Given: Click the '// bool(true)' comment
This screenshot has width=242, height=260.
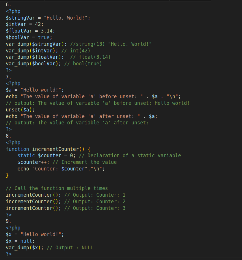Looking at the screenshot, I should [83, 64].
